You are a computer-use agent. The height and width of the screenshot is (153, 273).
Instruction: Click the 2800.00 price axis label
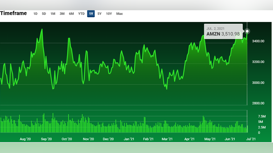pos(258,103)
